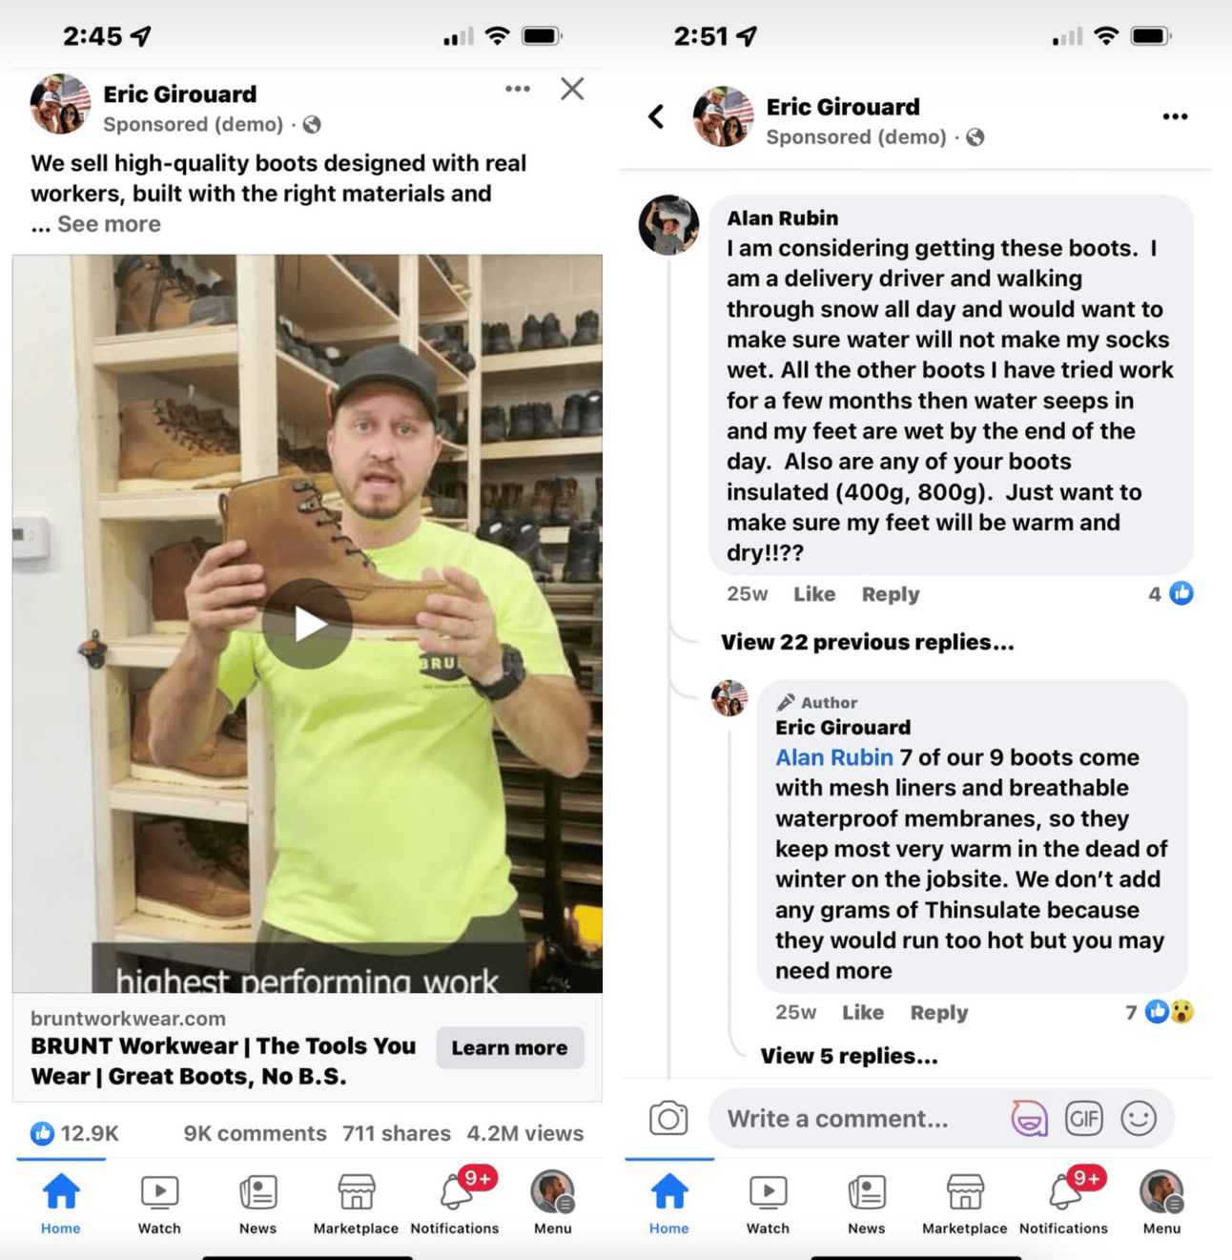This screenshot has width=1232, height=1260.
Task: Switch to the Watch tab on the right screen
Action: [x=768, y=1204]
